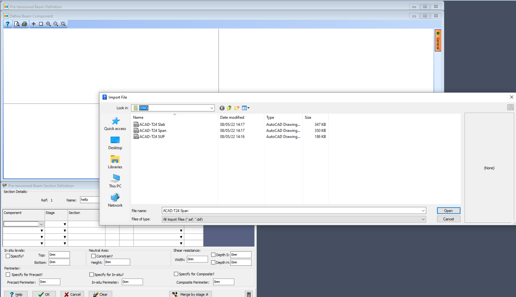The width and height of the screenshot is (516, 297).
Task: Select the zoom in magnifier tool
Action: pos(48,24)
